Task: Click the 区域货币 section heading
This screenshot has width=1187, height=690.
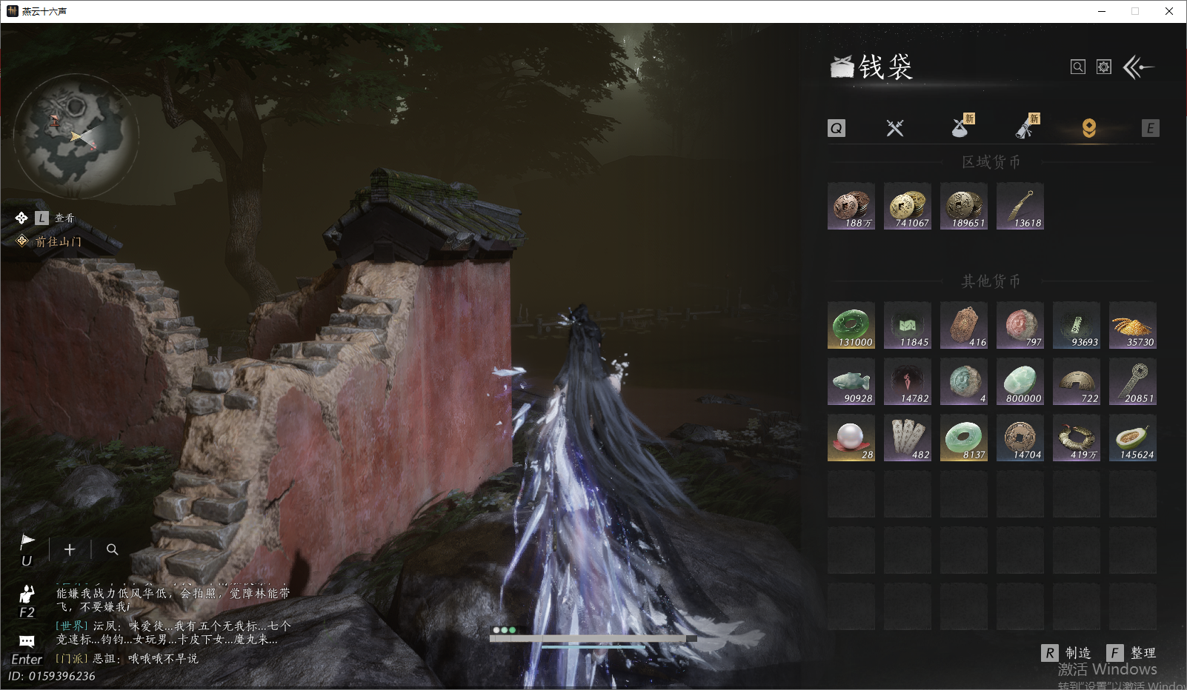Action: [x=991, y=162]
